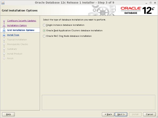The height and width of the screenshot is (118, 158).
Task: Maximize the installer window
Action: (x=151, y=3)
